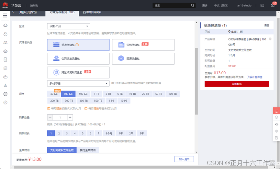Image resolution: width=280 pixels, height=169 pixels.
Task: Open 了解计费详情 link
Action: coord(254,77)
